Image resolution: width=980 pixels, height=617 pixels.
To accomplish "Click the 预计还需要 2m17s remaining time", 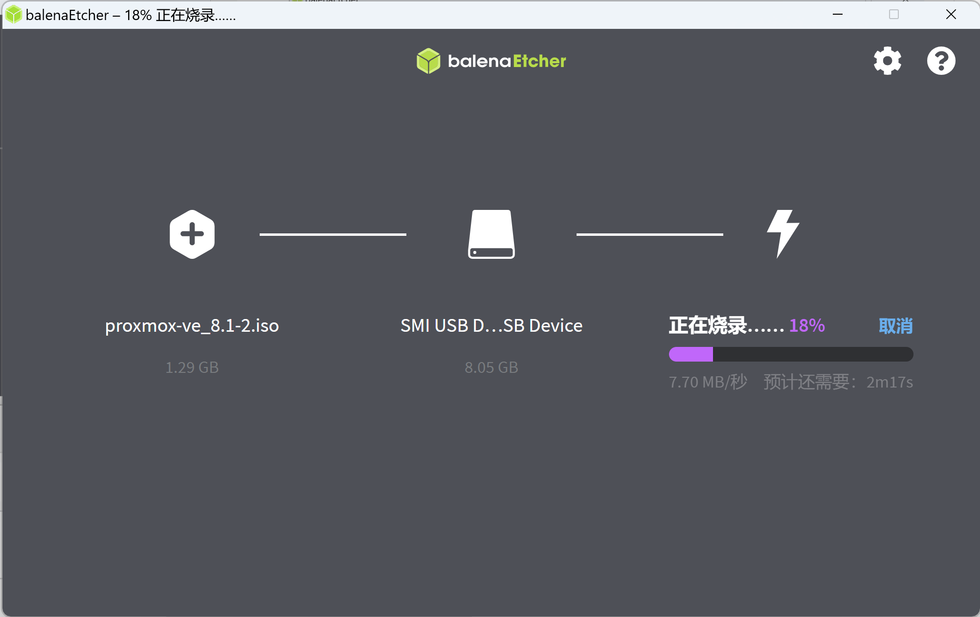I will [x=838, y=382].
